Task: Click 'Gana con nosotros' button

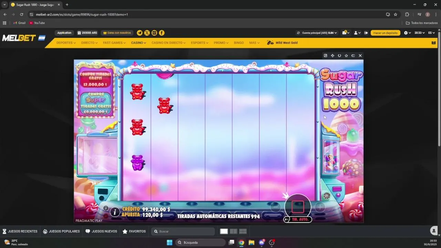Action: pos(117,33)
